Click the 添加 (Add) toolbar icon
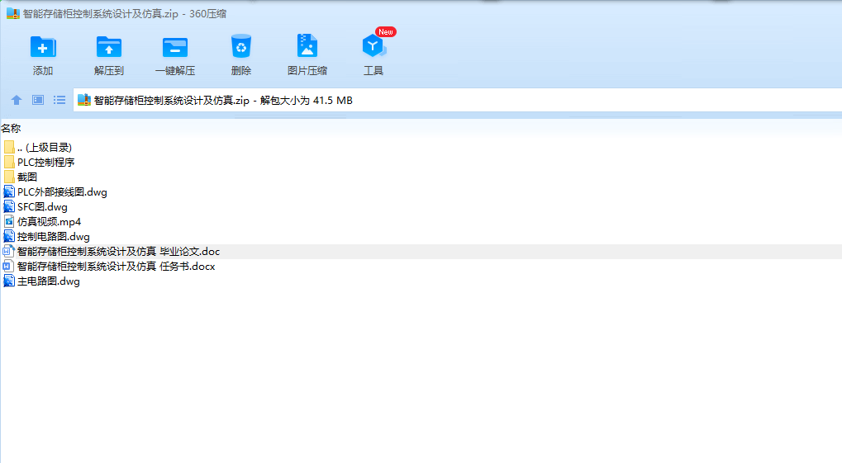The image size is (842, 463). point(43,47)
